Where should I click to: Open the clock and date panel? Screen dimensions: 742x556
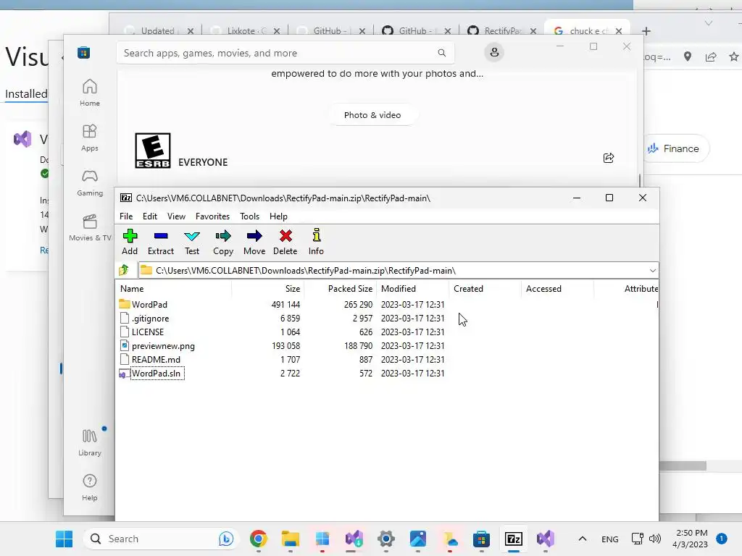point(690,539)
